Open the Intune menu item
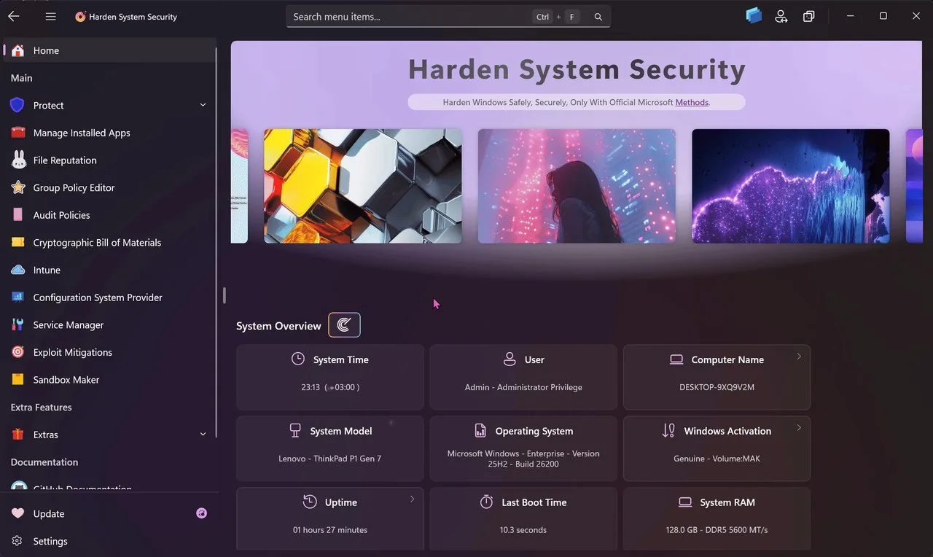Viewport: 933px width, 557px height. 47,270
